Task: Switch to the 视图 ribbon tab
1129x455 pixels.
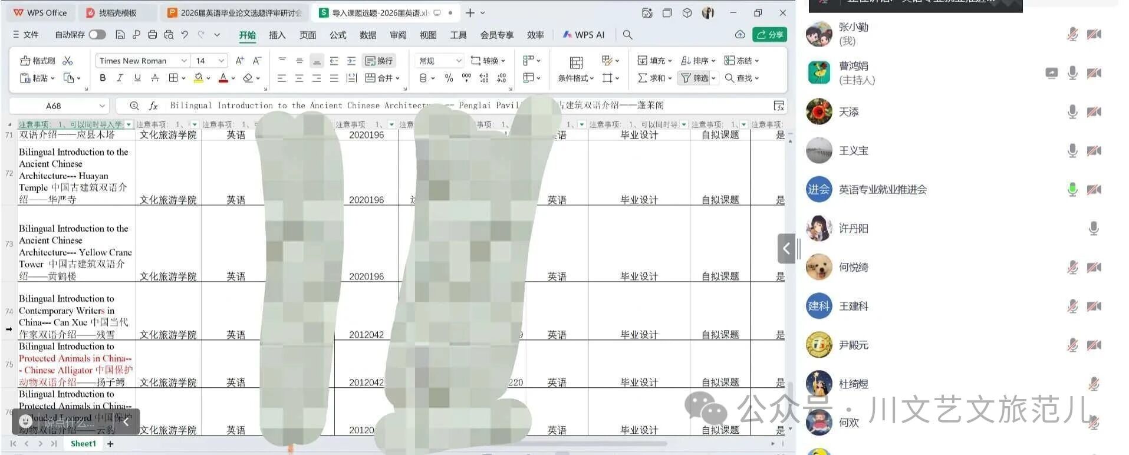Action: pos(428,35)
